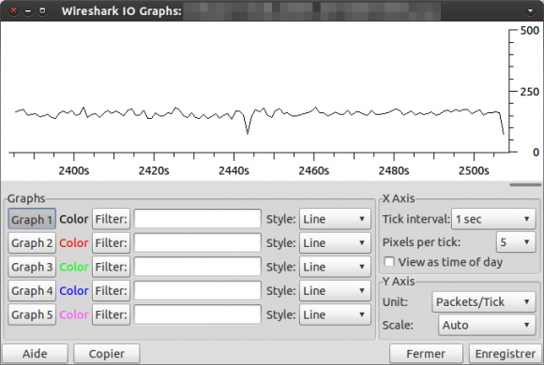The image size is (544, 365).
Task: Enable the Graph 3 toggle
Action: [x=32, y=267]
